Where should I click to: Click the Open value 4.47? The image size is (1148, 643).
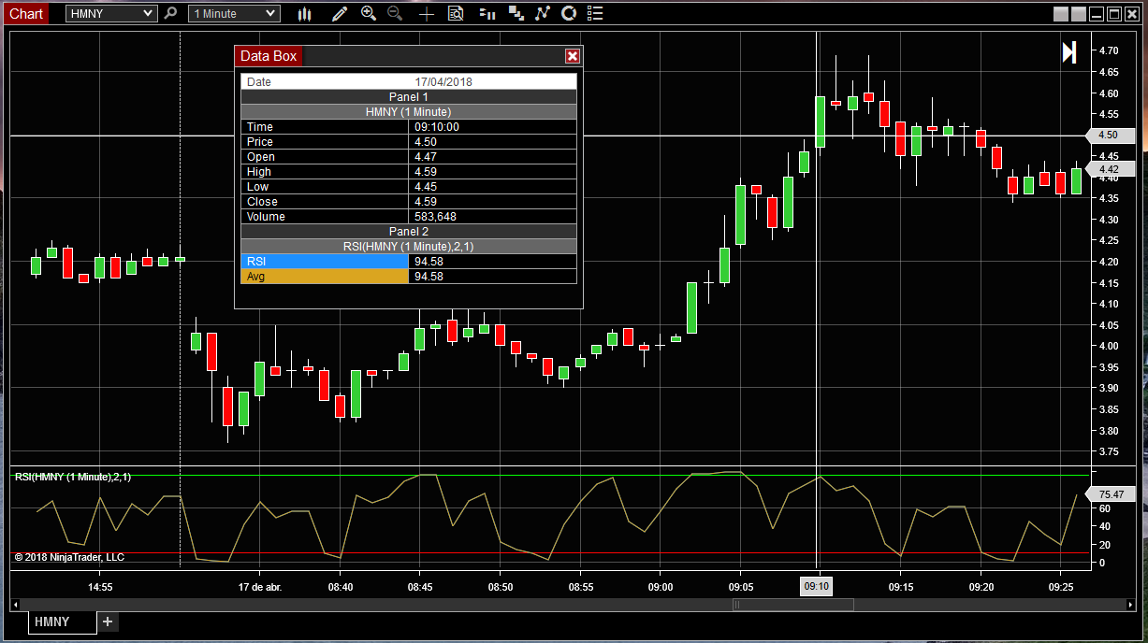point(426,157)
